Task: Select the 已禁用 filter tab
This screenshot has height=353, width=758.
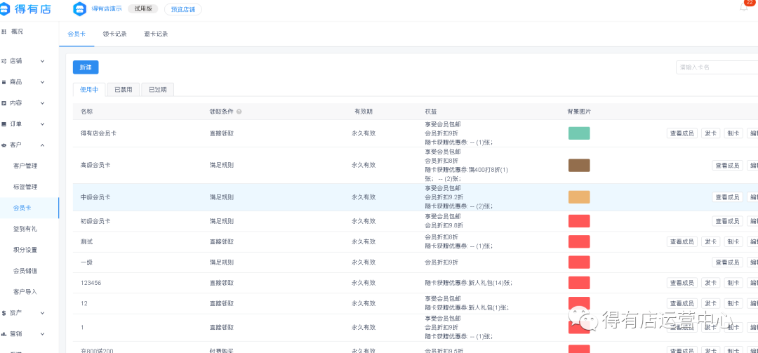Action: pos(123,90)
